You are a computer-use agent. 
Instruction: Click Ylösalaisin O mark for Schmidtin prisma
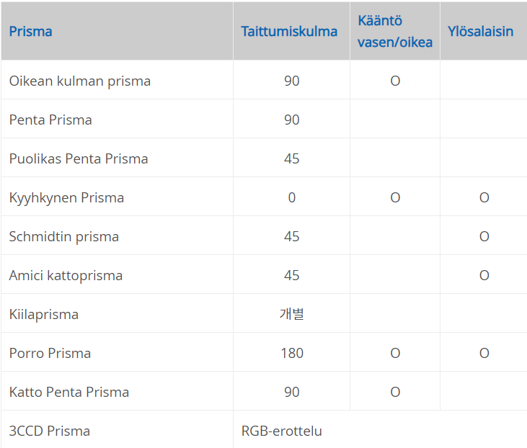[484, 236]
